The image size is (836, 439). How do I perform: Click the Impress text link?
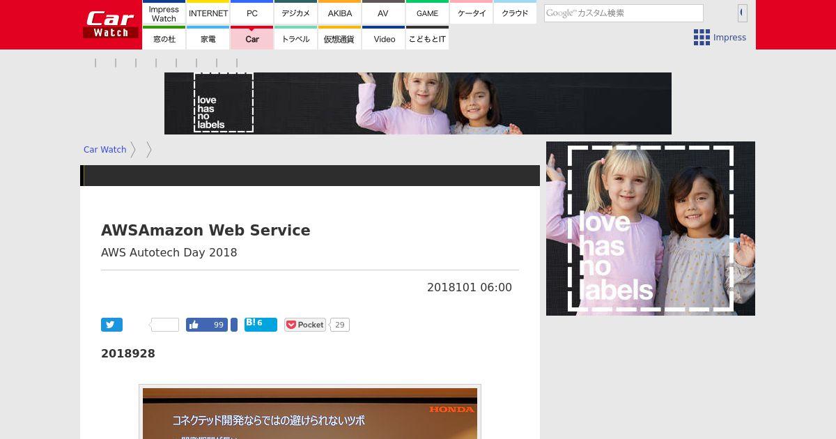coord(729,38)
